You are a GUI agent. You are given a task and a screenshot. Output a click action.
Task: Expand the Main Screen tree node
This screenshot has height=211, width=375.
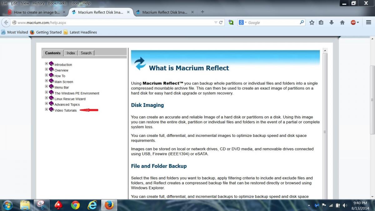[46, 81]
